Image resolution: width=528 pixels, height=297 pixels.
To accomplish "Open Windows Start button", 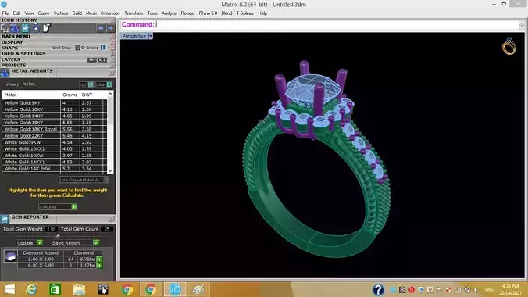I will (x=10, y=289).
